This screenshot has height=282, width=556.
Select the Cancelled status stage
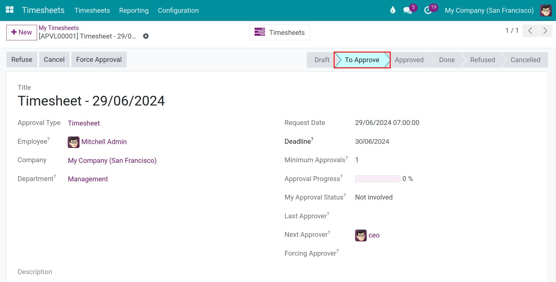[525, 60]
